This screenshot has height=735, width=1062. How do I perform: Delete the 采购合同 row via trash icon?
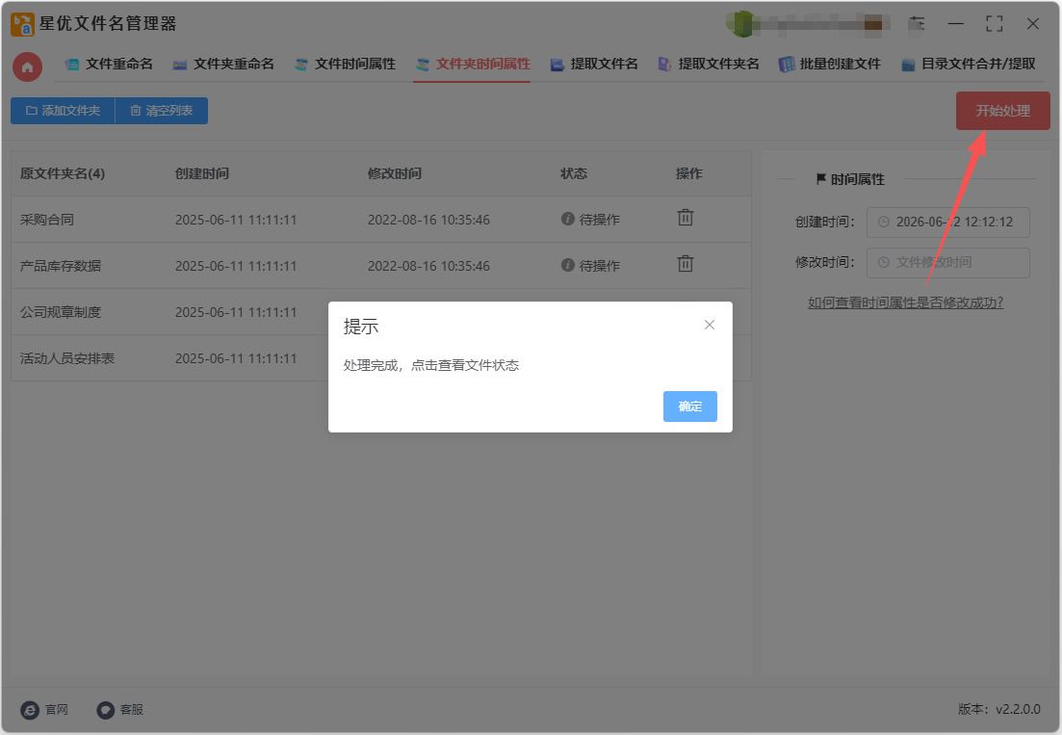pos(686,218)
